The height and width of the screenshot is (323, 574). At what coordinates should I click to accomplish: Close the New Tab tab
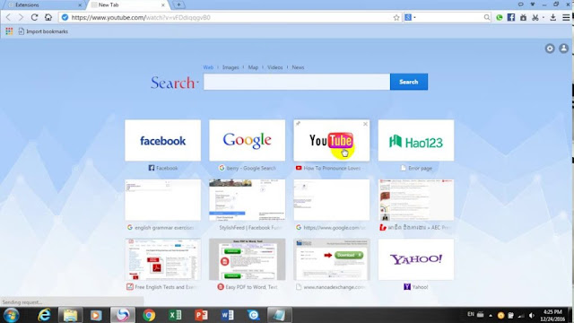point(163,5)
